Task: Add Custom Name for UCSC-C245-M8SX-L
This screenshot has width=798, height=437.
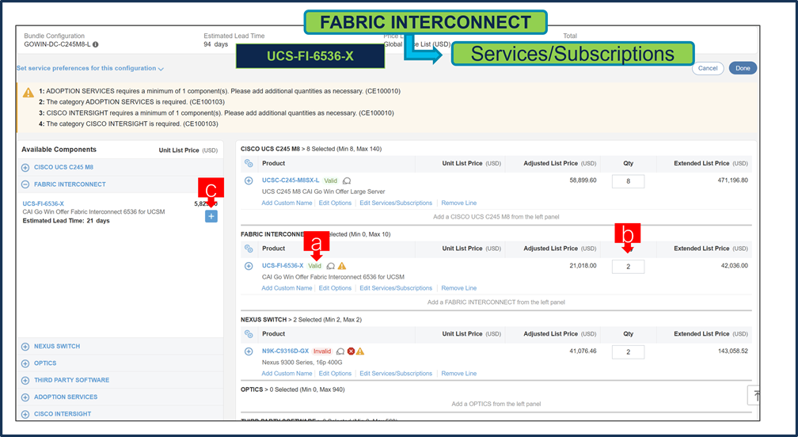Action: coord(287,203)
